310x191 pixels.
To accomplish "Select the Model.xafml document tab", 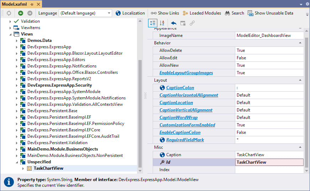I will (x=14, y=4).
